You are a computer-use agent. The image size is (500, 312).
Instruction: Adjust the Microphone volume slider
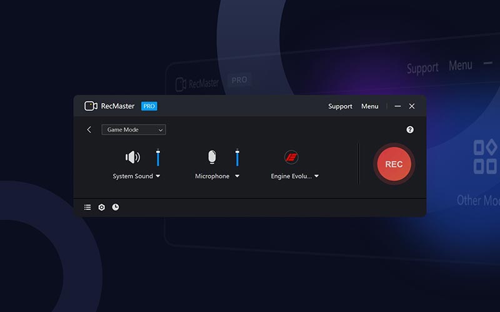237,157
